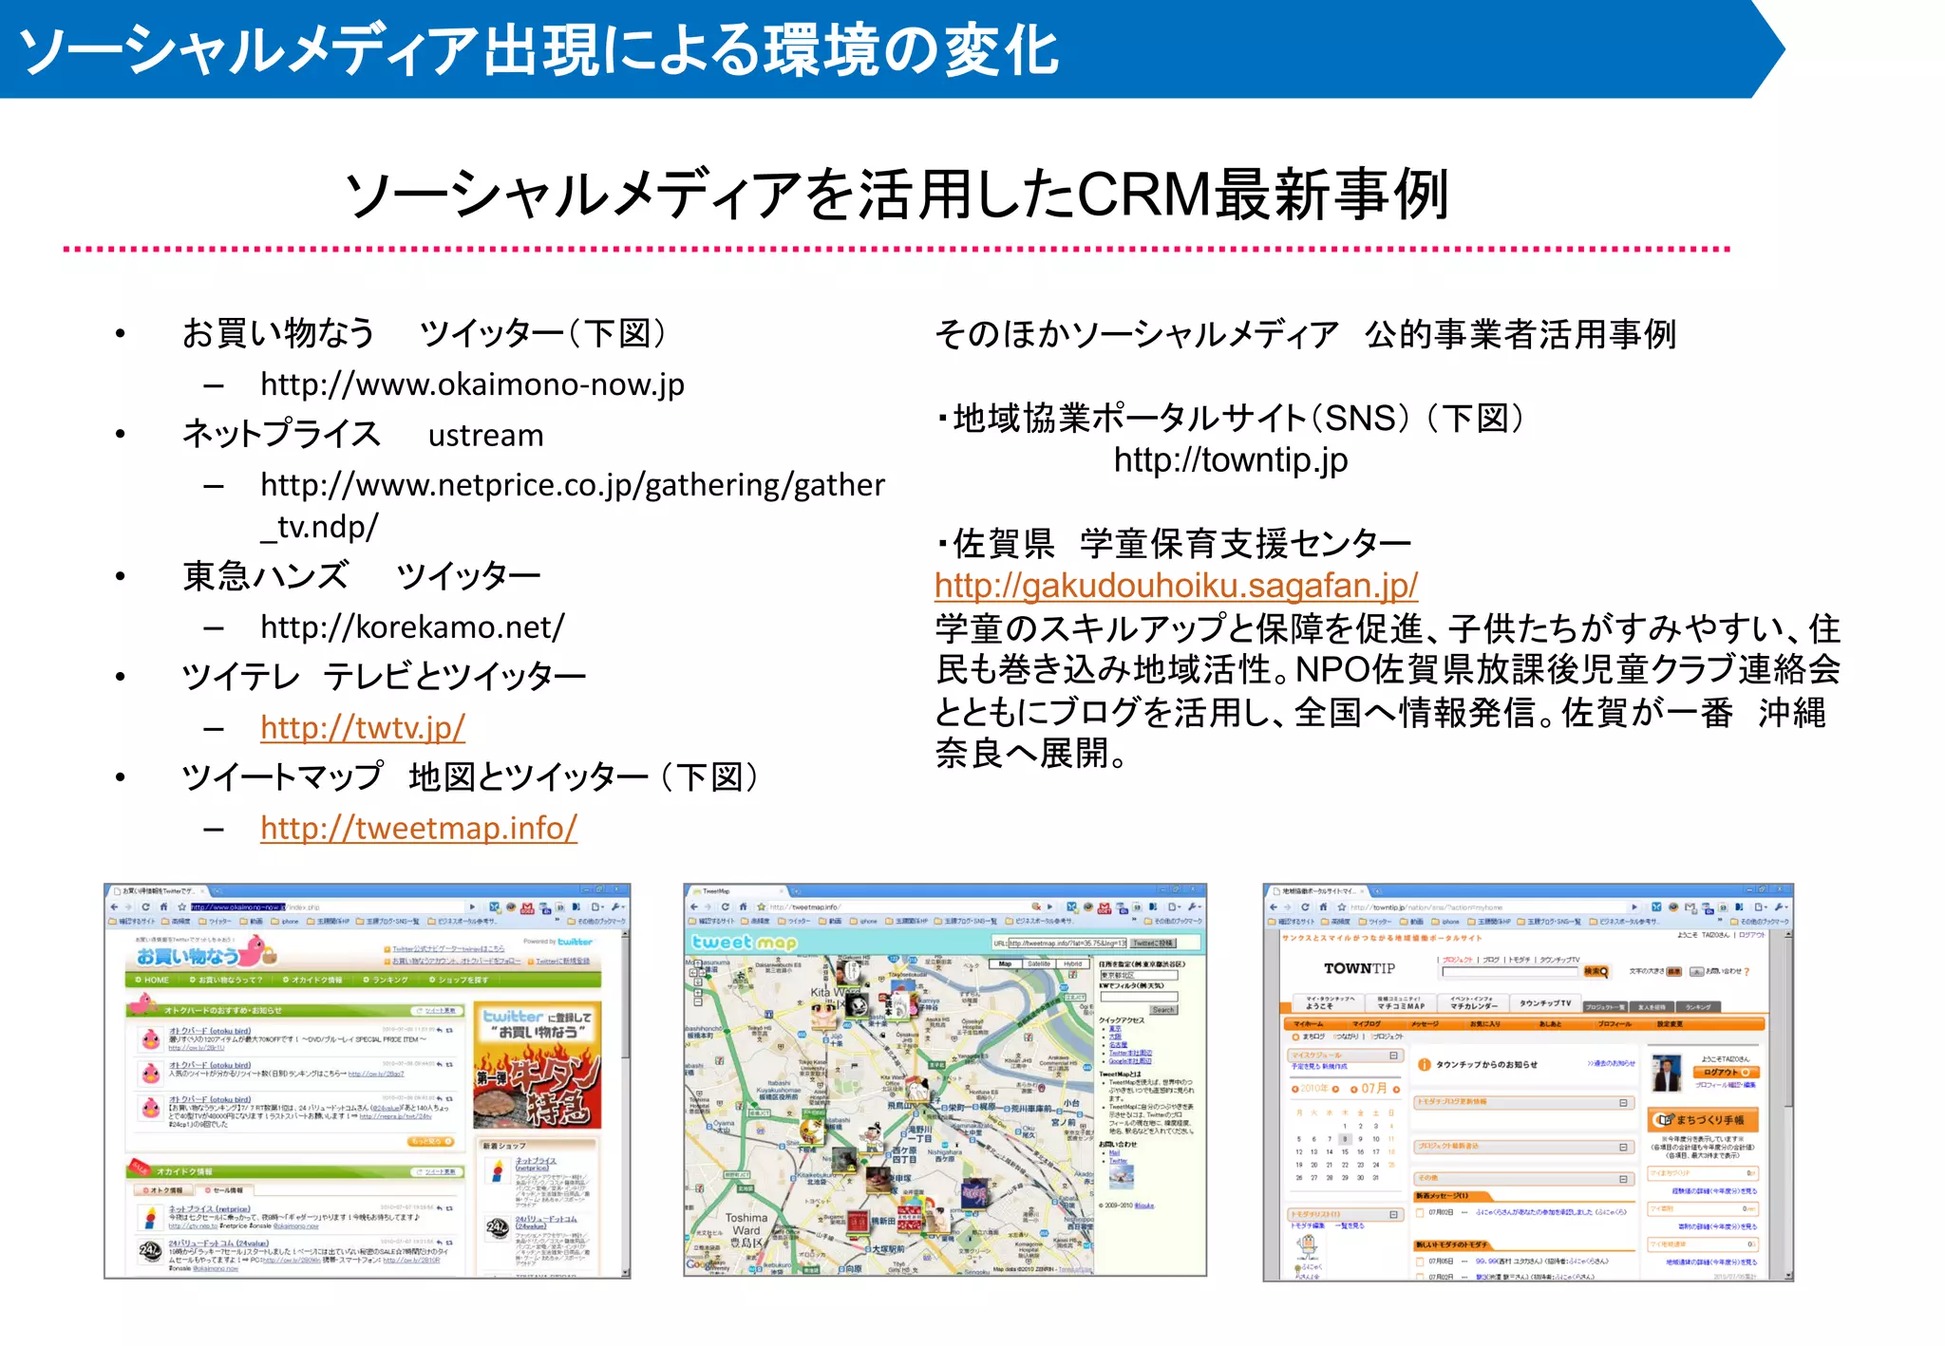Follow the http://tweetmap.info/ link
Screen dimensions: 1945x1346
tap(419, 828)
